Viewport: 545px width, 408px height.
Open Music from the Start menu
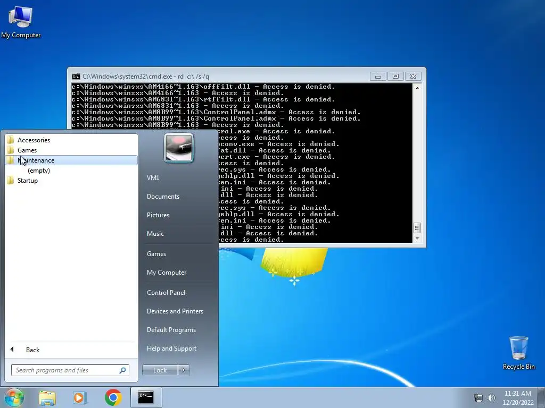tap(155, 234)
